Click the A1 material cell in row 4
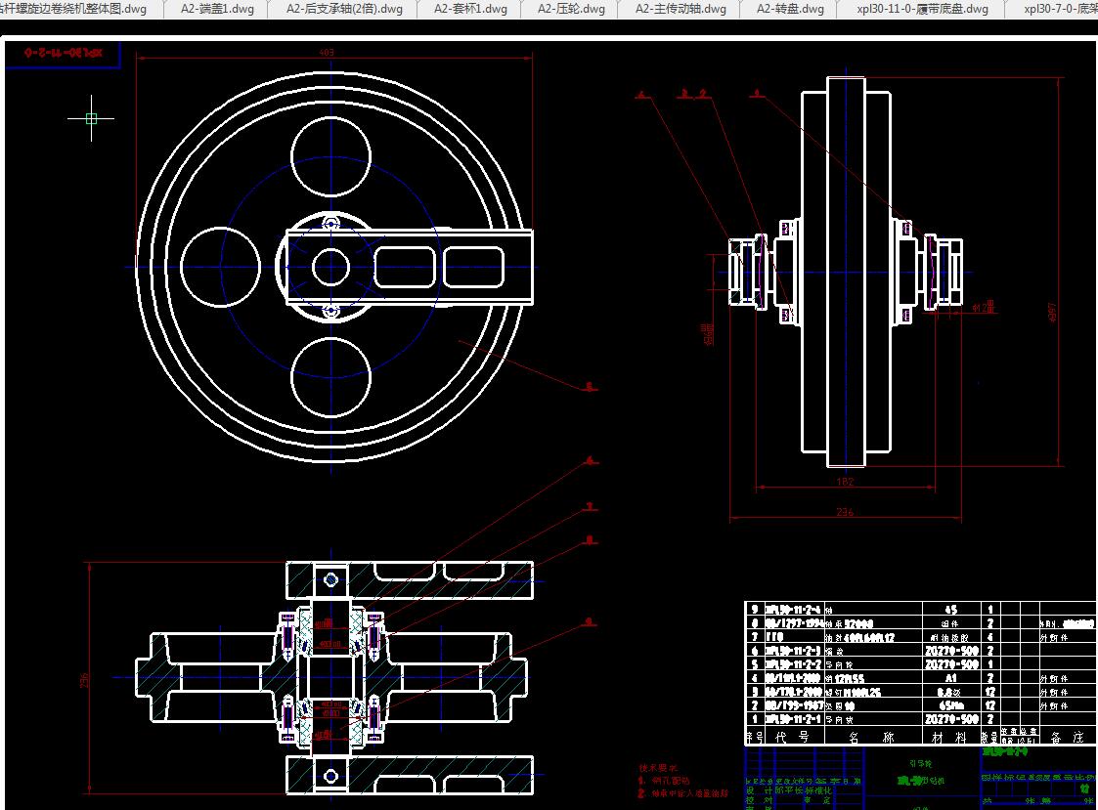Image resolution: width=1098 pixels, height=810 pixels. tap(951, 678)
